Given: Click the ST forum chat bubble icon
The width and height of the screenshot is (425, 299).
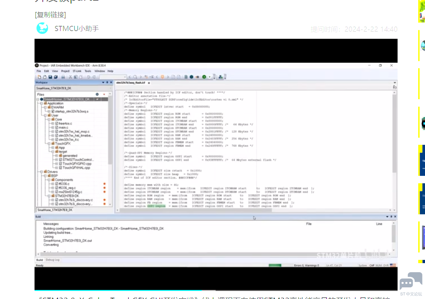Looking at the screenshot, I should (411, 282).
